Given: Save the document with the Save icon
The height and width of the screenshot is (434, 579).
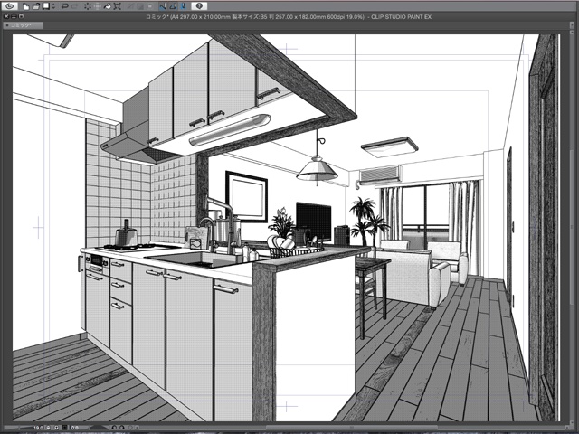Looking at the screenshot, I should 46,6.
